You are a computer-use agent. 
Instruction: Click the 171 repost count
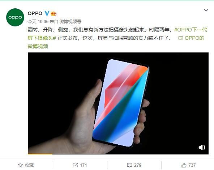[84, 165]
